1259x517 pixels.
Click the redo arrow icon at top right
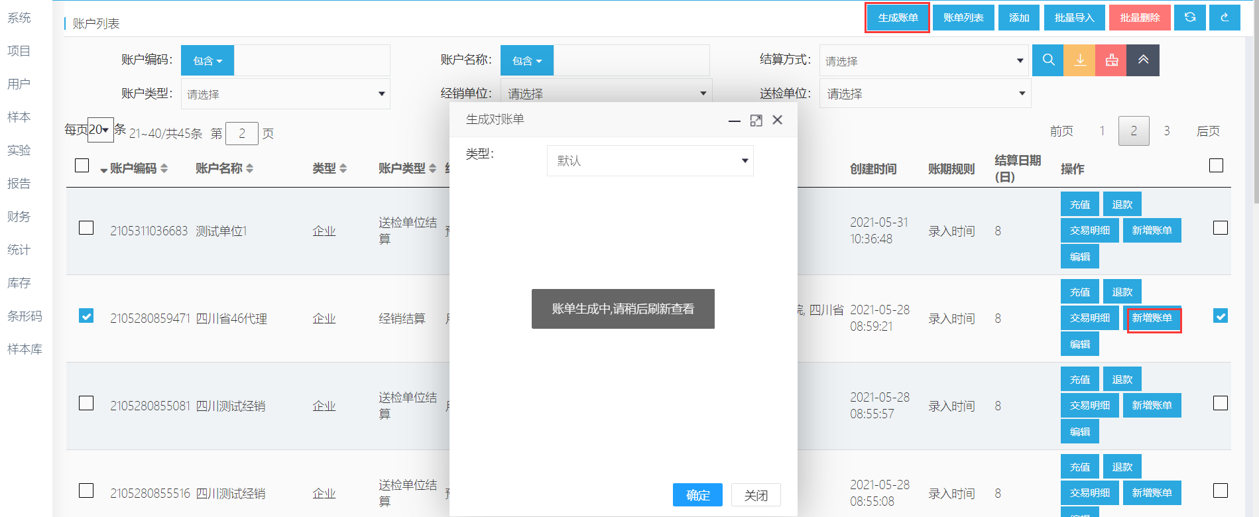coord(1225,17)
